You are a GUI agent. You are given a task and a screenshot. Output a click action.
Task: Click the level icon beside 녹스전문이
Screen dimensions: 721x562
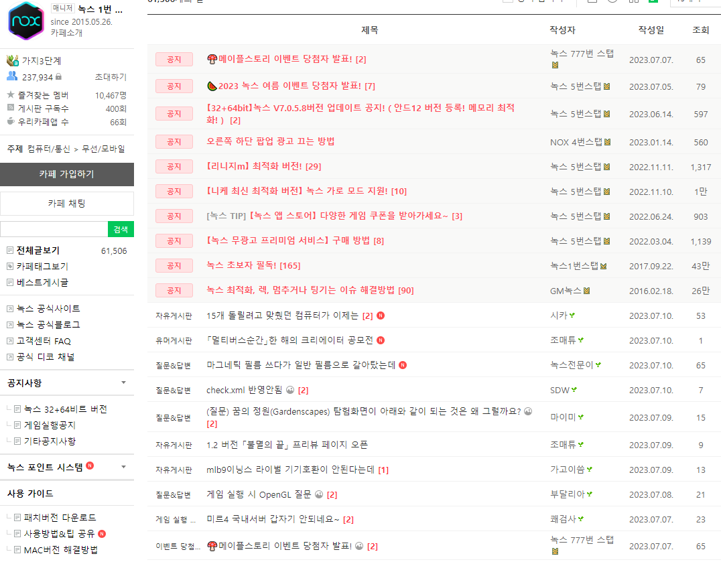pos(598,365)
